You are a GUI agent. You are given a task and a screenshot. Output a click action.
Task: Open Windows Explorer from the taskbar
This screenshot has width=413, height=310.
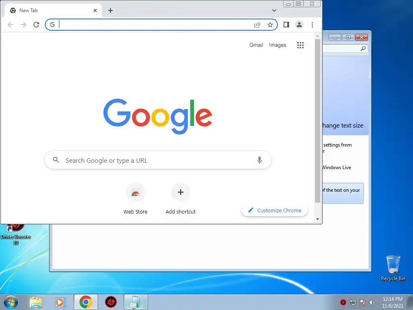coord(36,302)
